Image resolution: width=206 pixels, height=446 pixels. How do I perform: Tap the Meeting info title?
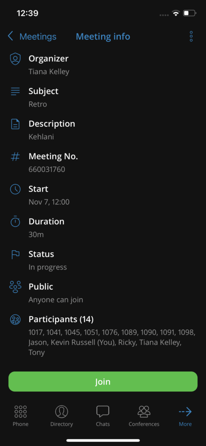(x=103, y=37)
